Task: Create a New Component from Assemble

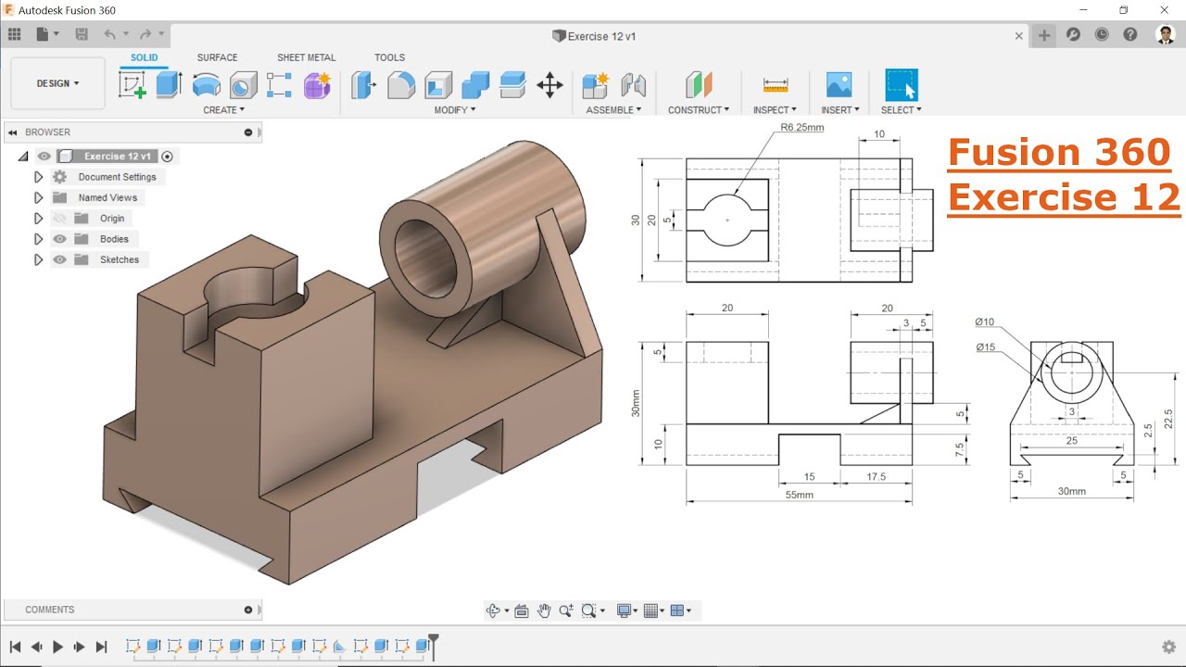Action: coord(595,85)
